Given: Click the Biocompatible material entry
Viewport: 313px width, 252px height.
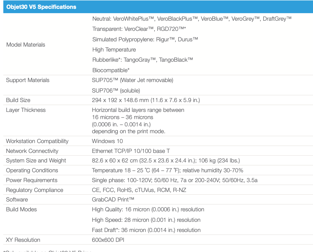Looking at the screenshot, I should (111, 70).
